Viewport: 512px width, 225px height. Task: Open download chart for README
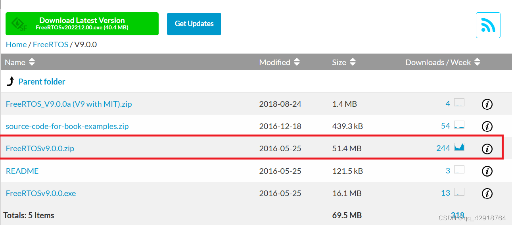point(459,170)
